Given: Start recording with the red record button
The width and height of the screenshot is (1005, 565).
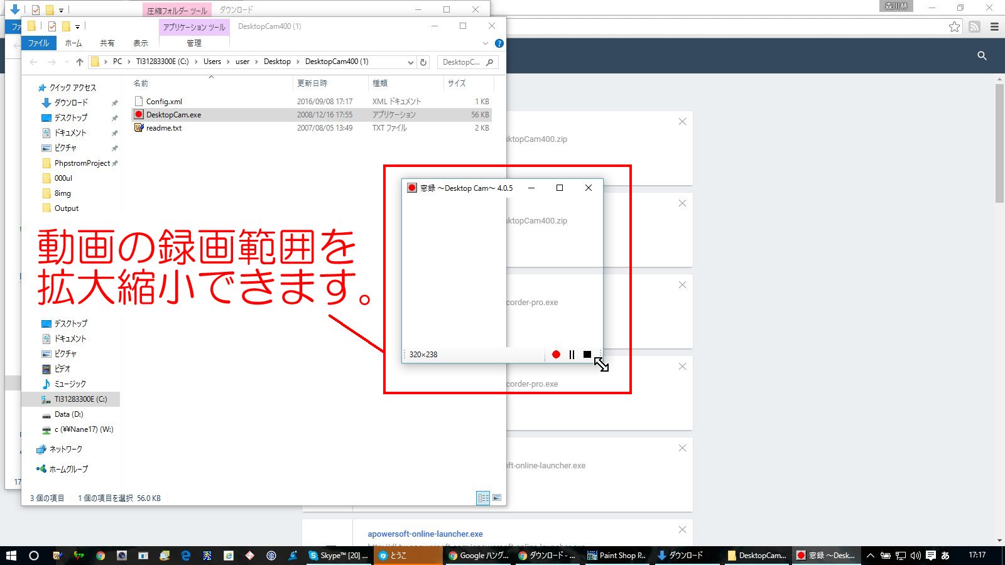Looking at the screenshot, I should pos(556,355).
